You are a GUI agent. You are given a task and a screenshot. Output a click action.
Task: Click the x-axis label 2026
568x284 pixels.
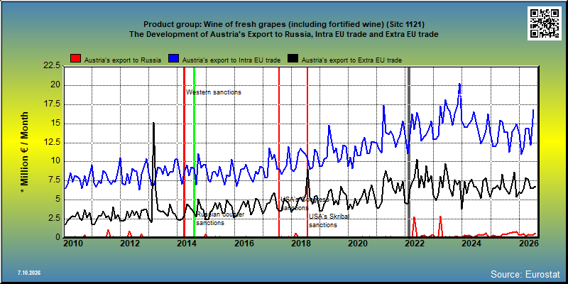tap(528, 244)
